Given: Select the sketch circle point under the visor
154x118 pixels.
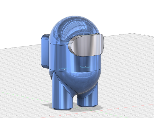Looking at the screenshot, I should coord(85,67).
